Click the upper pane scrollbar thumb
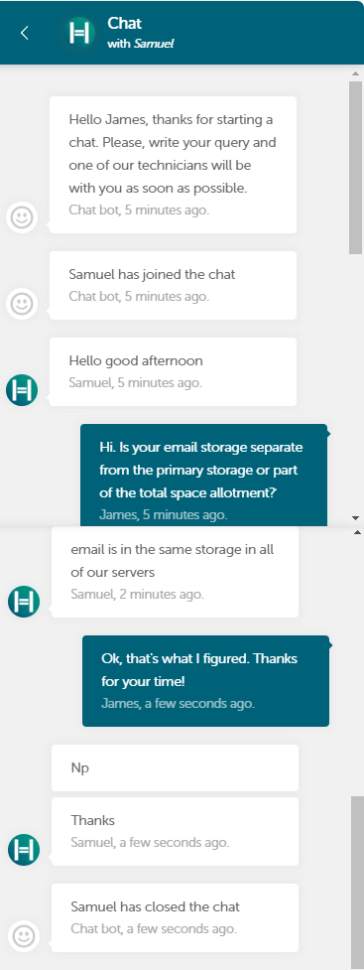Screen dimensions: 364x970 (355, 168)
